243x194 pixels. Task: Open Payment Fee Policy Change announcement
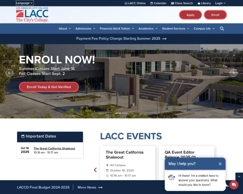[122, 38]
